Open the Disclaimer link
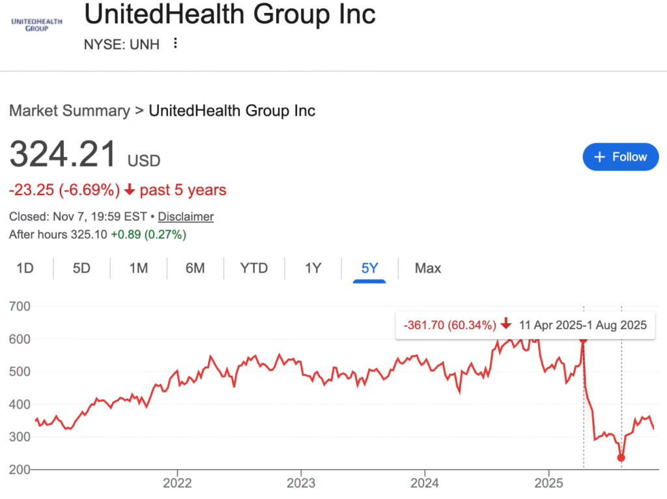This screenshot has width=667, height=499. point(186,217)
